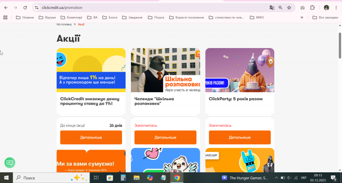This screenshot has width=342, height=183.
Task: Open Завдання bookmarks folder
Action: [x=132, y=17]
